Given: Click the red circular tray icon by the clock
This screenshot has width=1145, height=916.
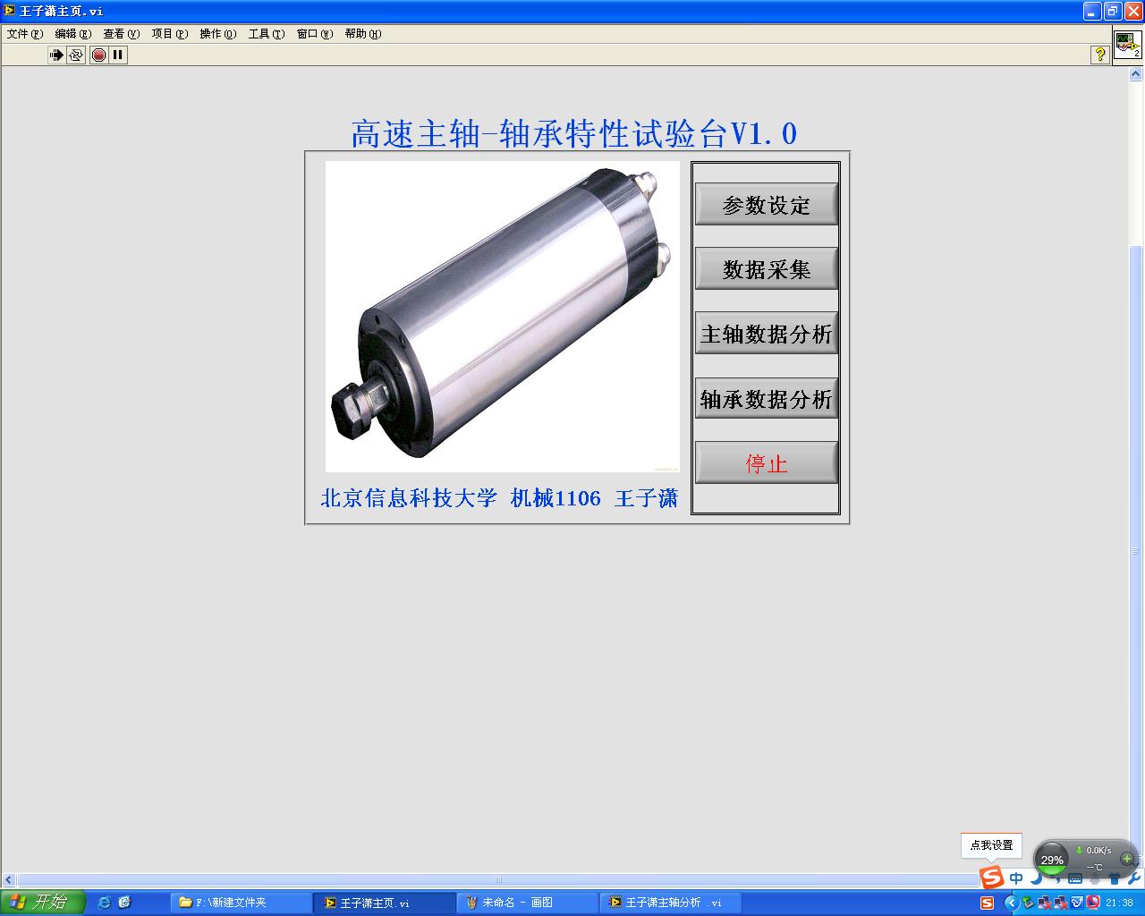Looking at the screenshot, I should [1093, 903].
